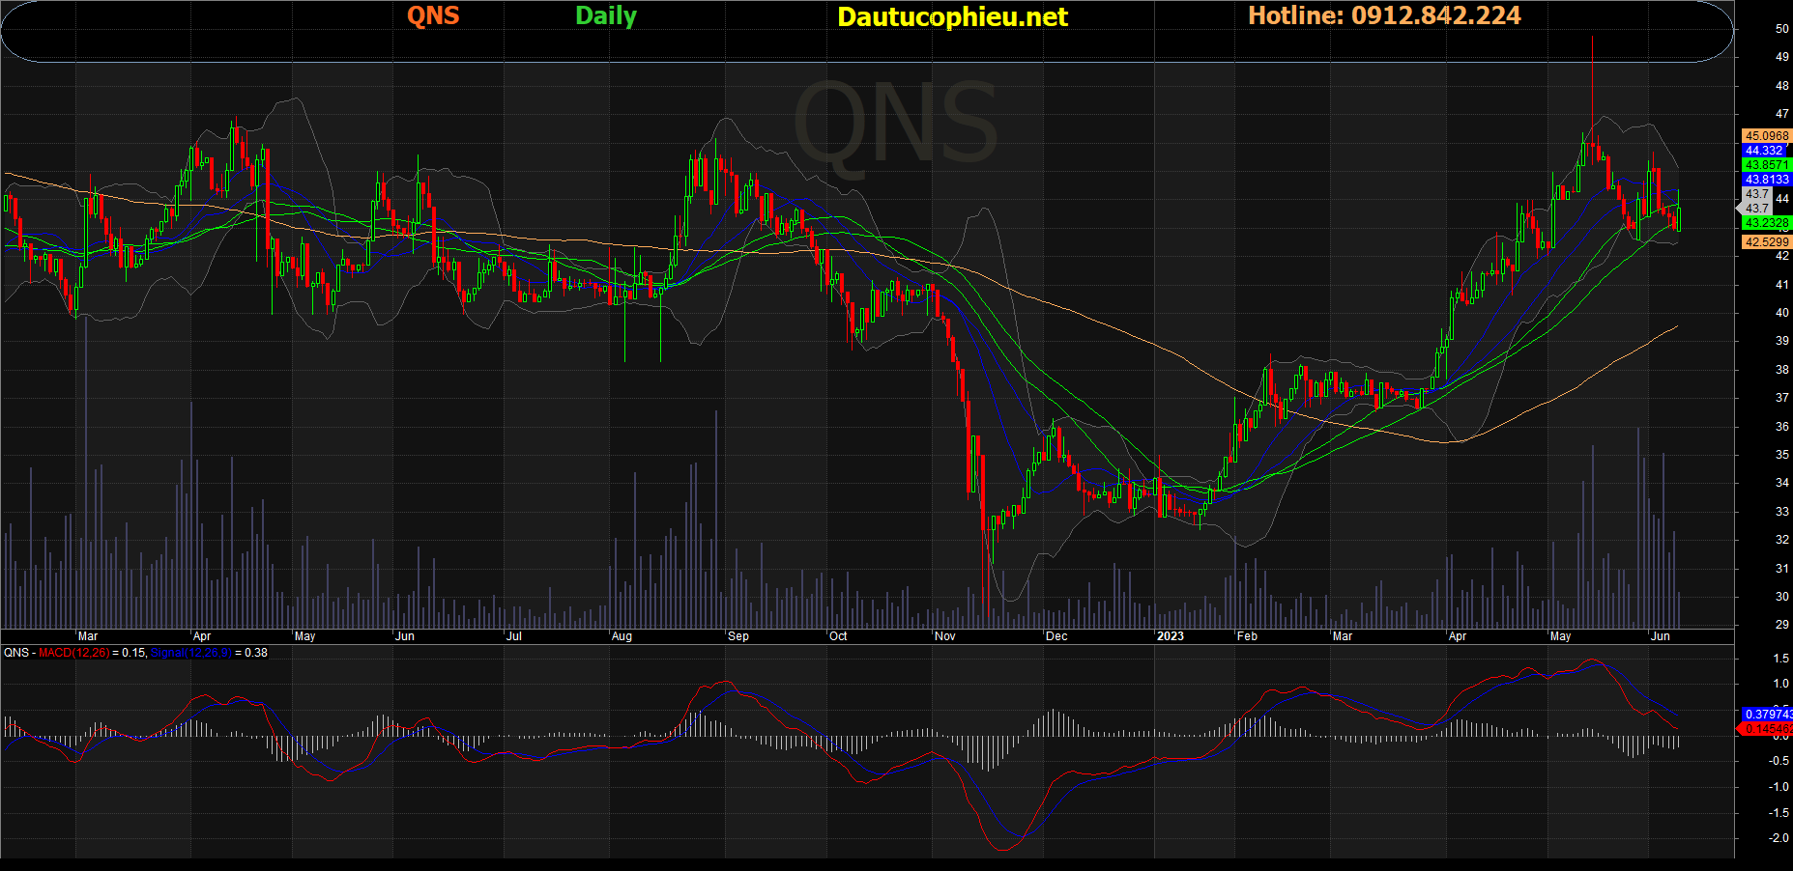The image size is (1793, 871).
Task: Click the QNS ticker symbol in header
Action: [x=432, y=15]
